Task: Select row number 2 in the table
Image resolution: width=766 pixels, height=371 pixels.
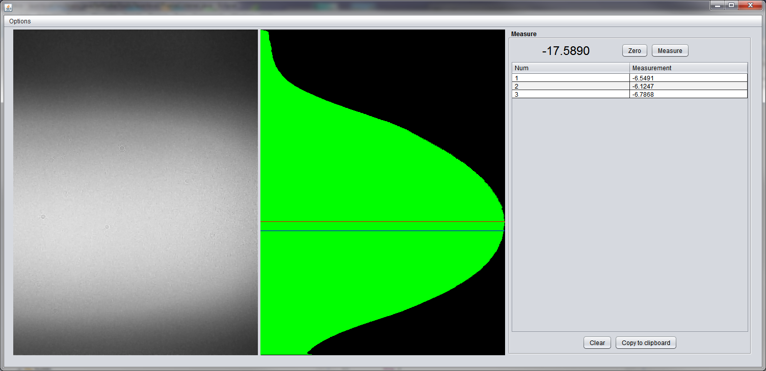Action: tap(570, 87)
